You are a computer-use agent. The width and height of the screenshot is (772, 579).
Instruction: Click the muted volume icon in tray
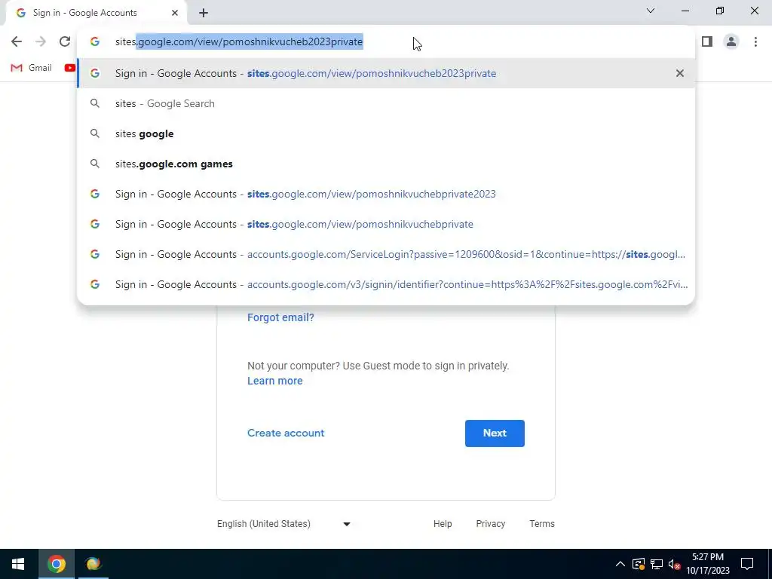(675, 564)
